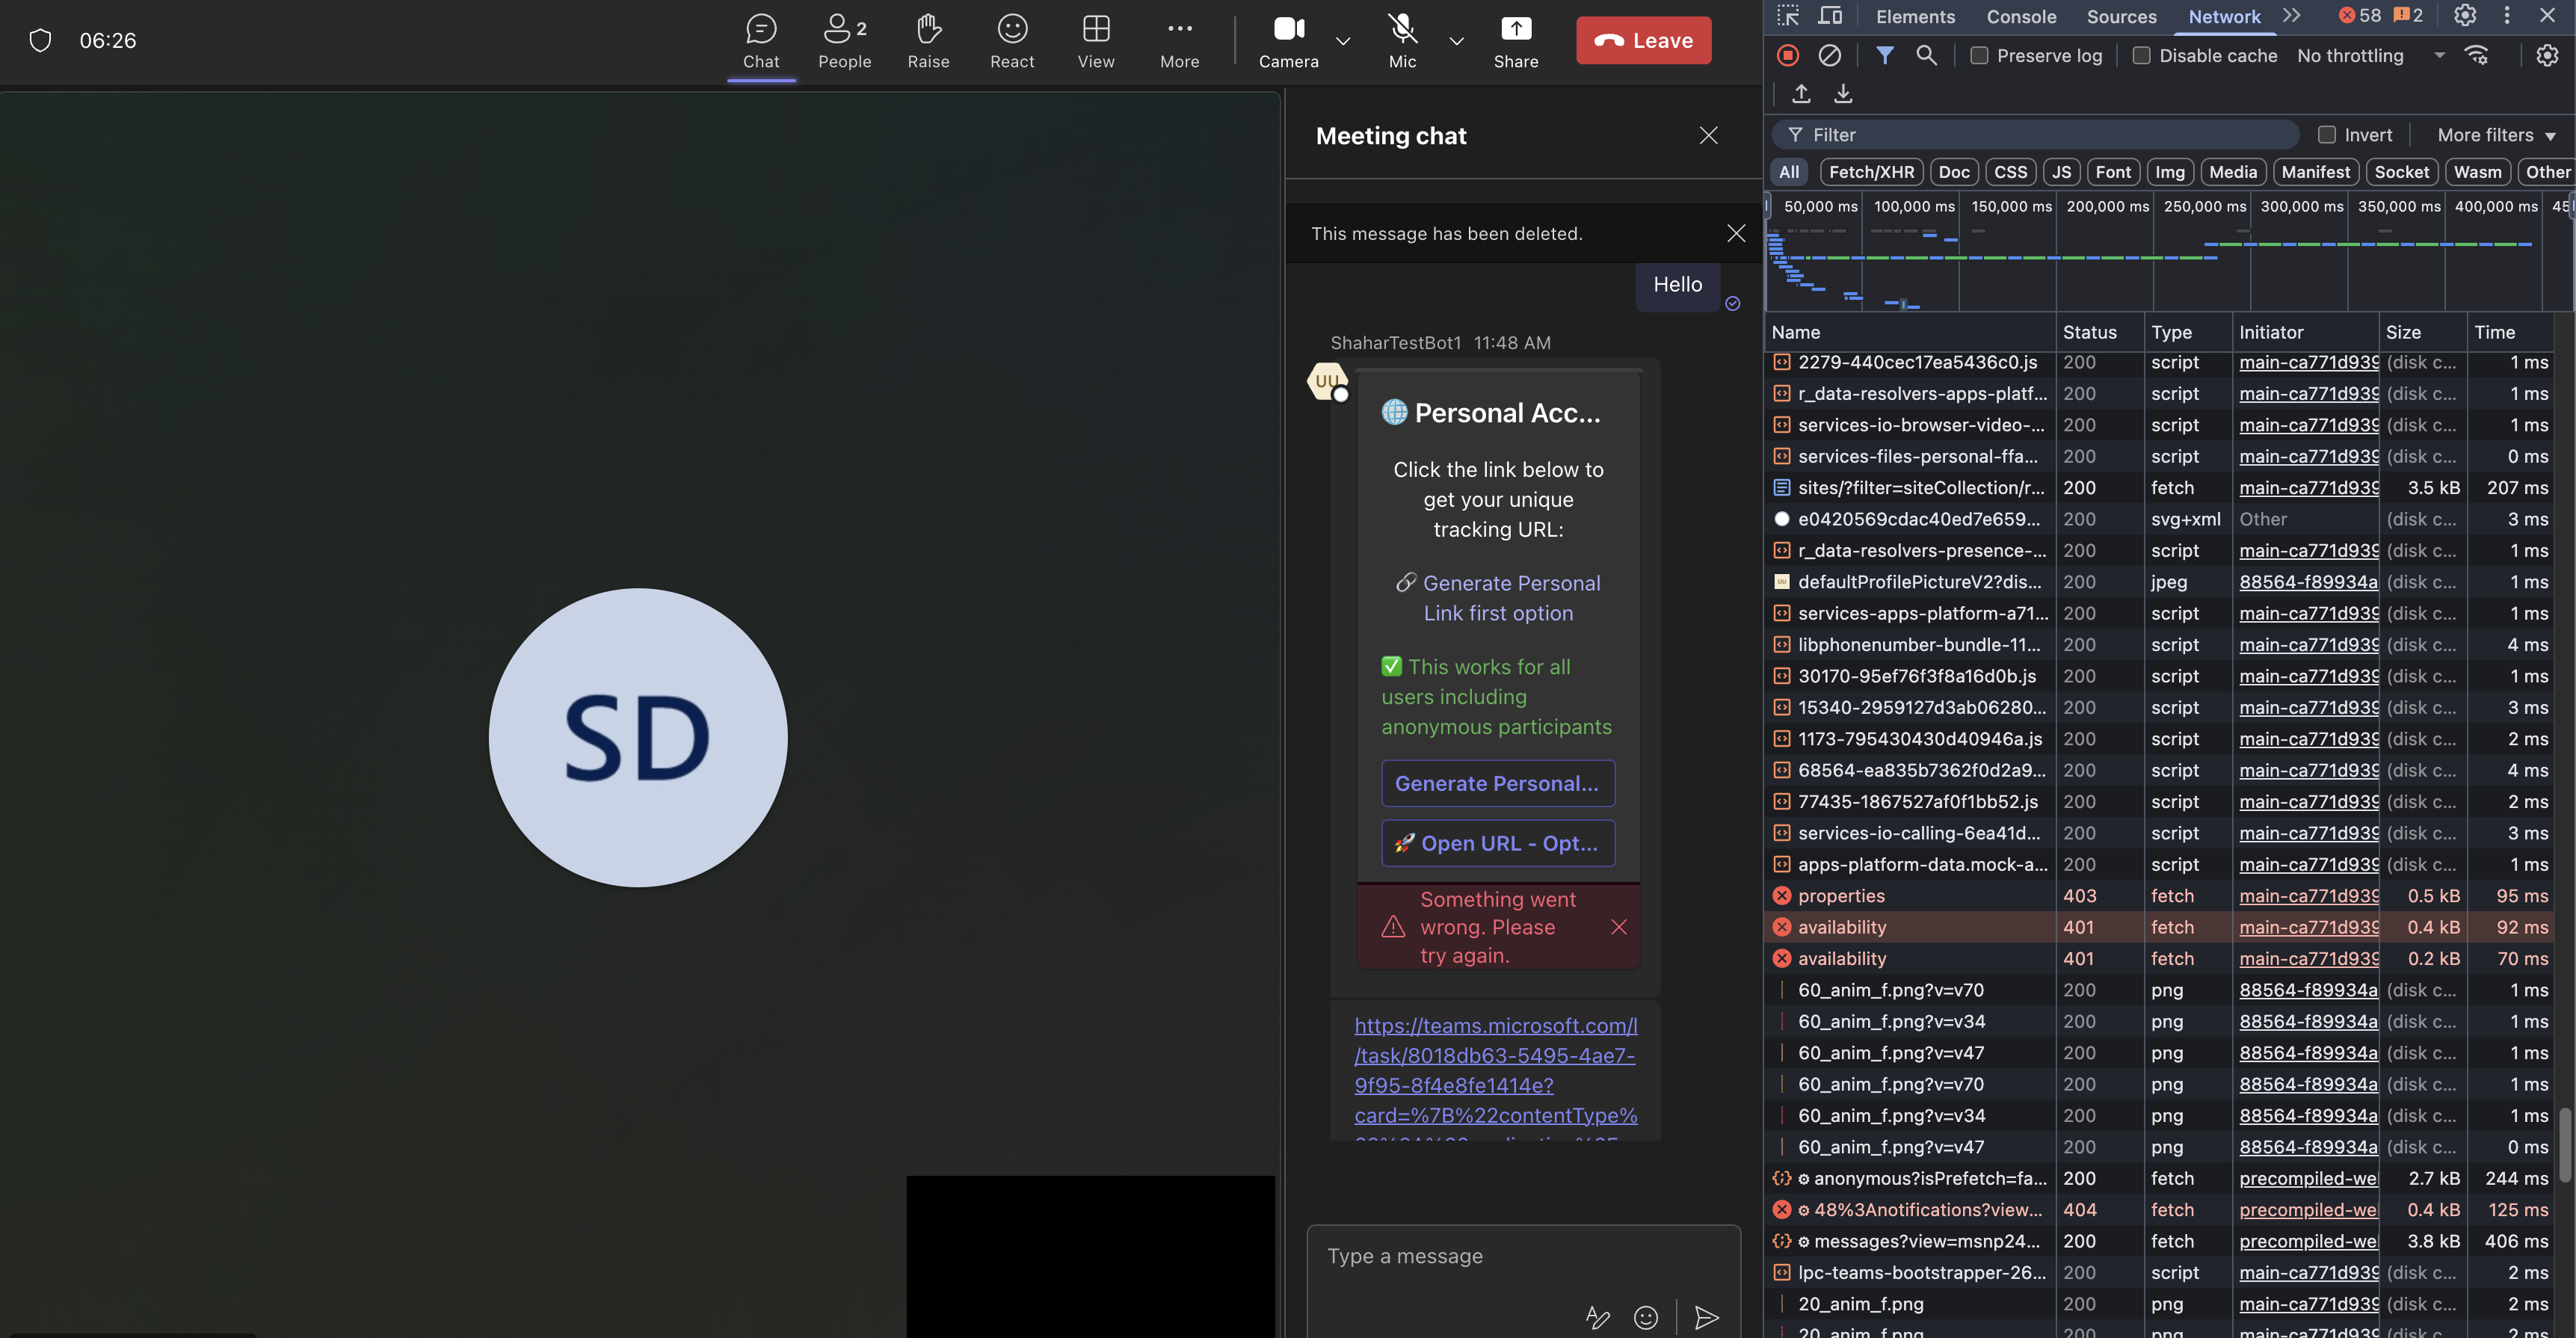The height and width of the screenshot is (1338, 2576).
Task: Toggle the network filter funnel
Action: (1885, 55)
